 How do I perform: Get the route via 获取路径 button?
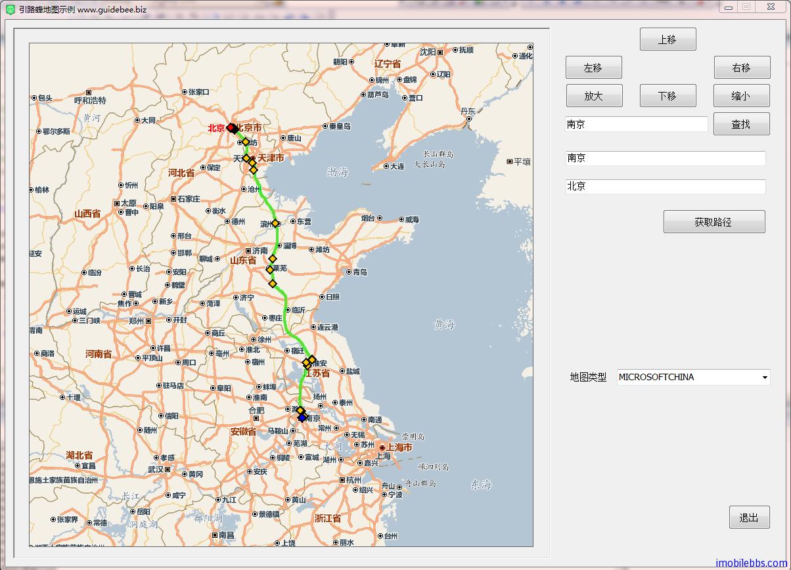tap(713, 222)
